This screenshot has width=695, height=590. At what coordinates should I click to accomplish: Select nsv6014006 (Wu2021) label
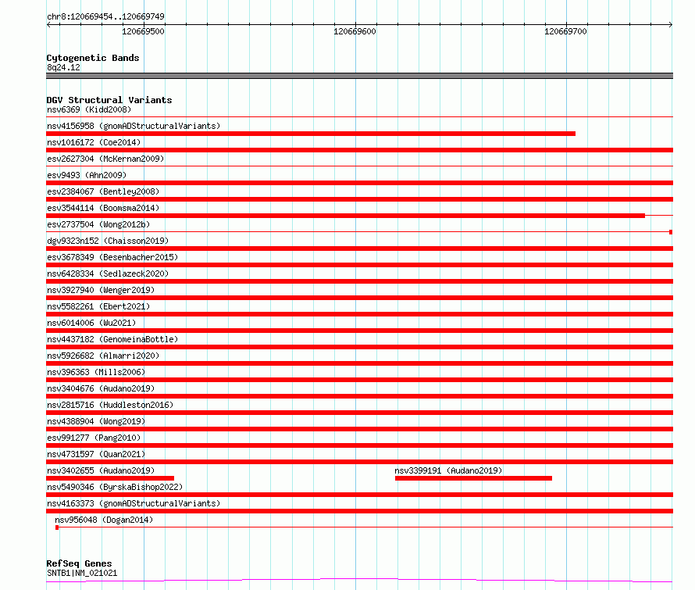click(x=91, y=323)
